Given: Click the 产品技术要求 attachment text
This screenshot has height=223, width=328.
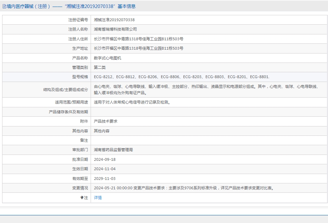Looking at the screenshot, I should [106, 121].
